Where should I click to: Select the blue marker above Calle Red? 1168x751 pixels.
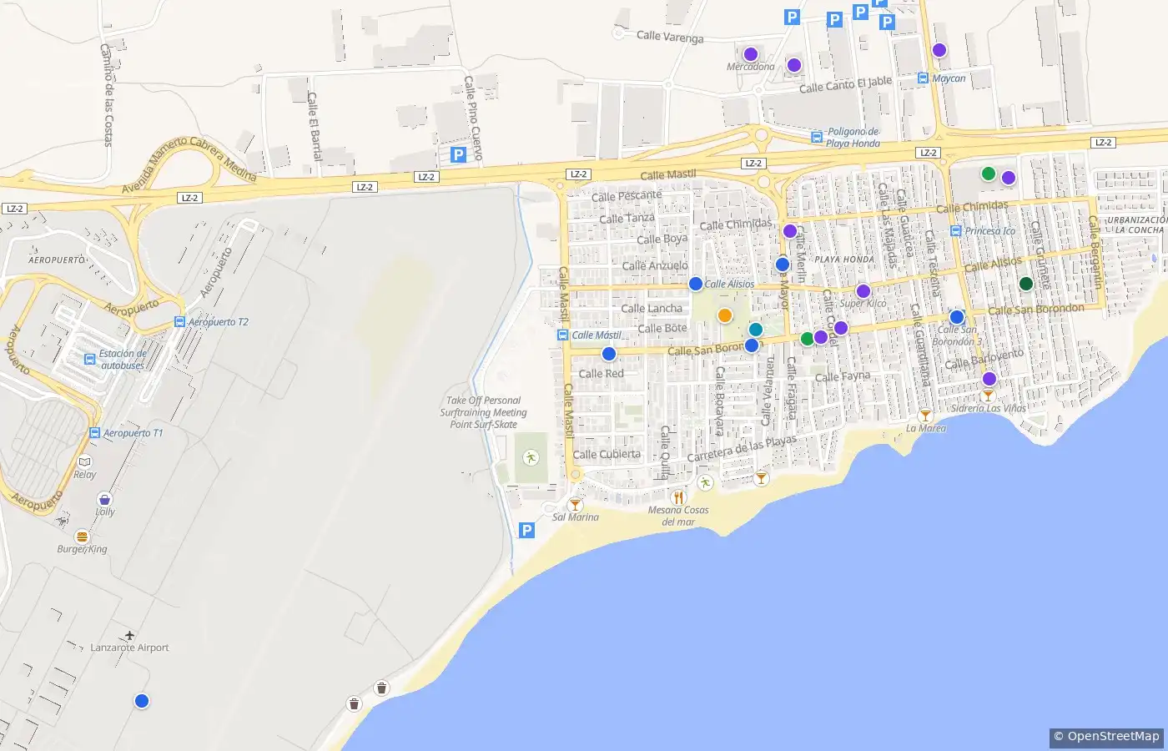tap(609, 354)
